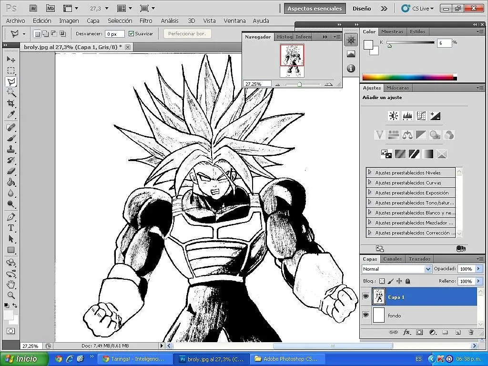Uncheck the Suavizar checkbox
Viewport: 488px width, 366px height.
coord(132,34)
